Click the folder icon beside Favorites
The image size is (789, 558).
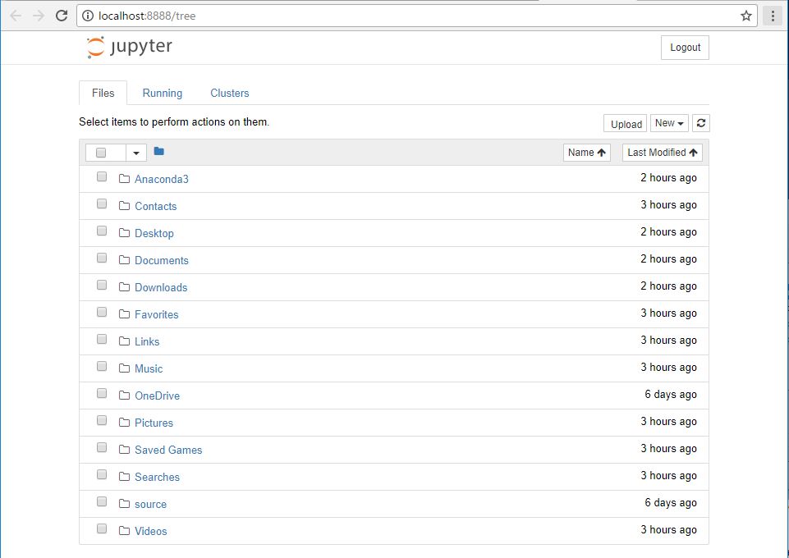124,314
